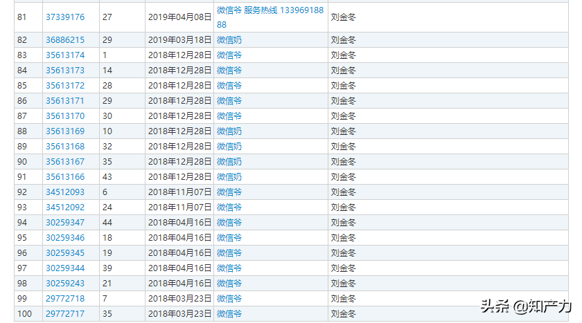Open trademark name 微信爷 in row 100
The image size is (582, 323).
click(229, 313)
